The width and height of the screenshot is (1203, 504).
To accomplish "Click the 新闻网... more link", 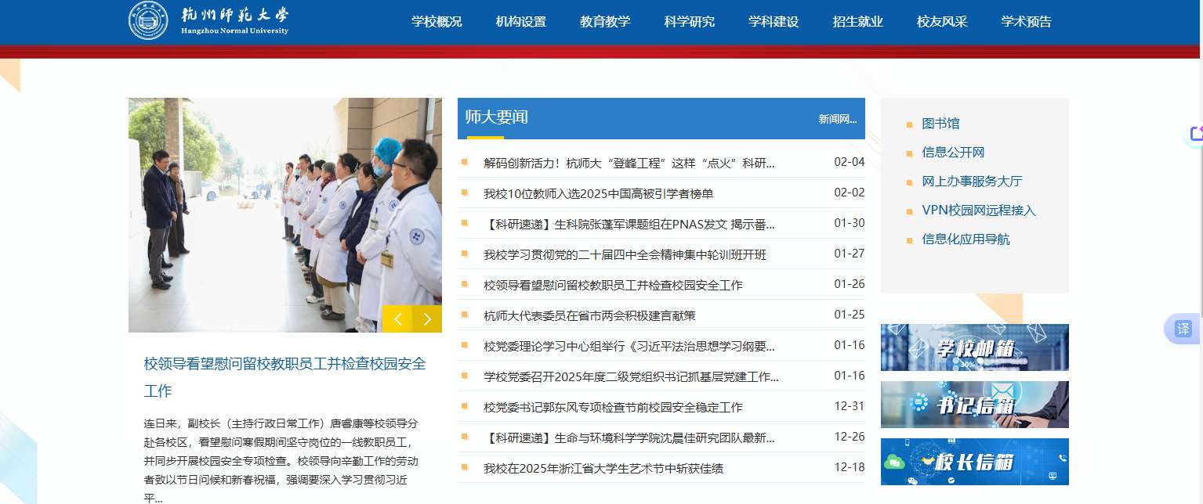I will tap(837, 119).
